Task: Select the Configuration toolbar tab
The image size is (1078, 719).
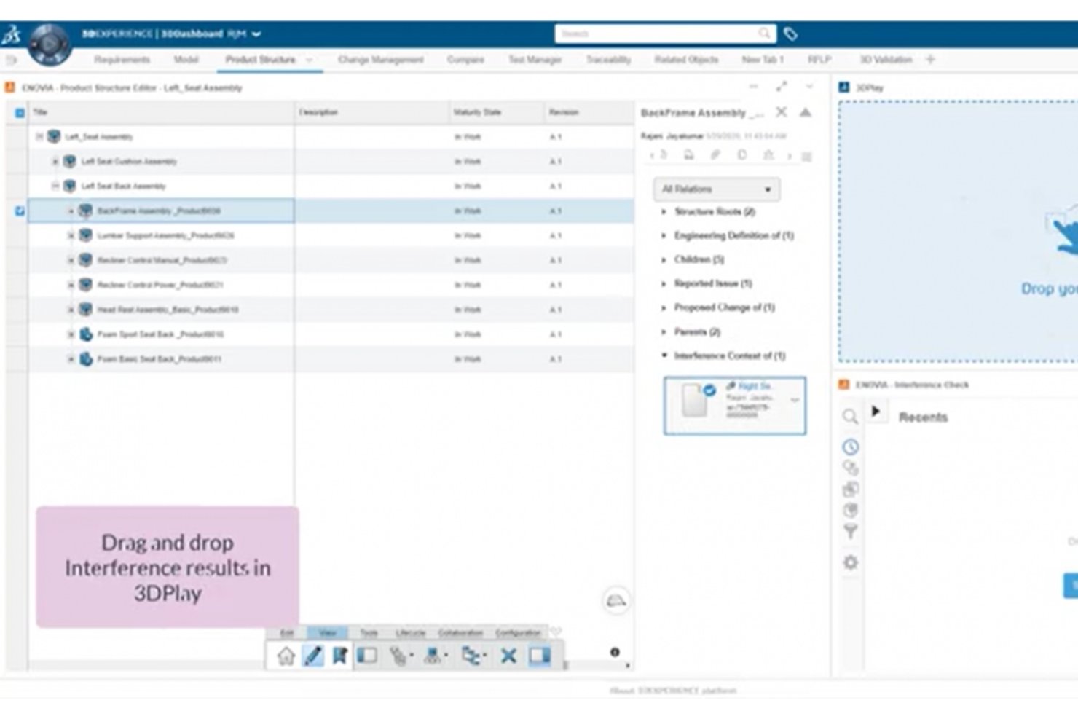Action: coord(519,632)
